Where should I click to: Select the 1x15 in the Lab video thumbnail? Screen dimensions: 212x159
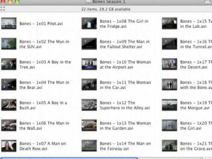tap(170, 23)
